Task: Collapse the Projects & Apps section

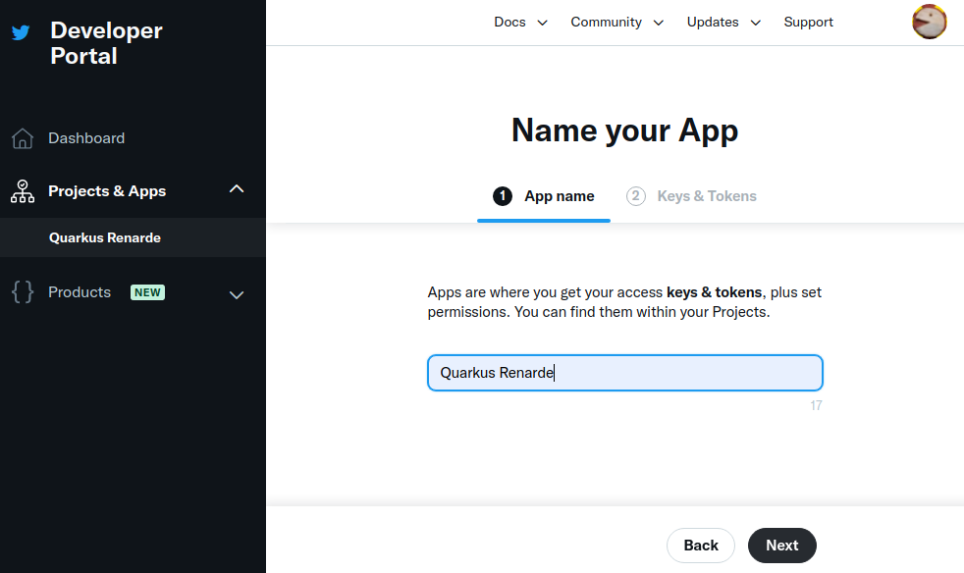Action: pyautogui.click(x=237, y=189)
